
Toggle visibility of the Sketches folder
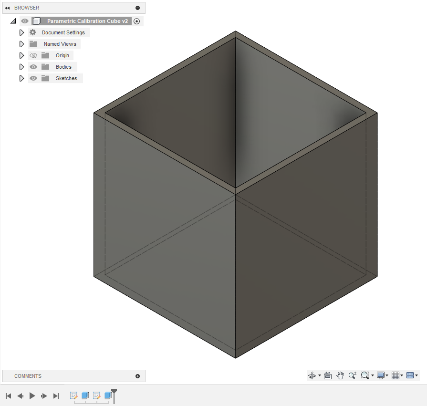coord(33,78)
